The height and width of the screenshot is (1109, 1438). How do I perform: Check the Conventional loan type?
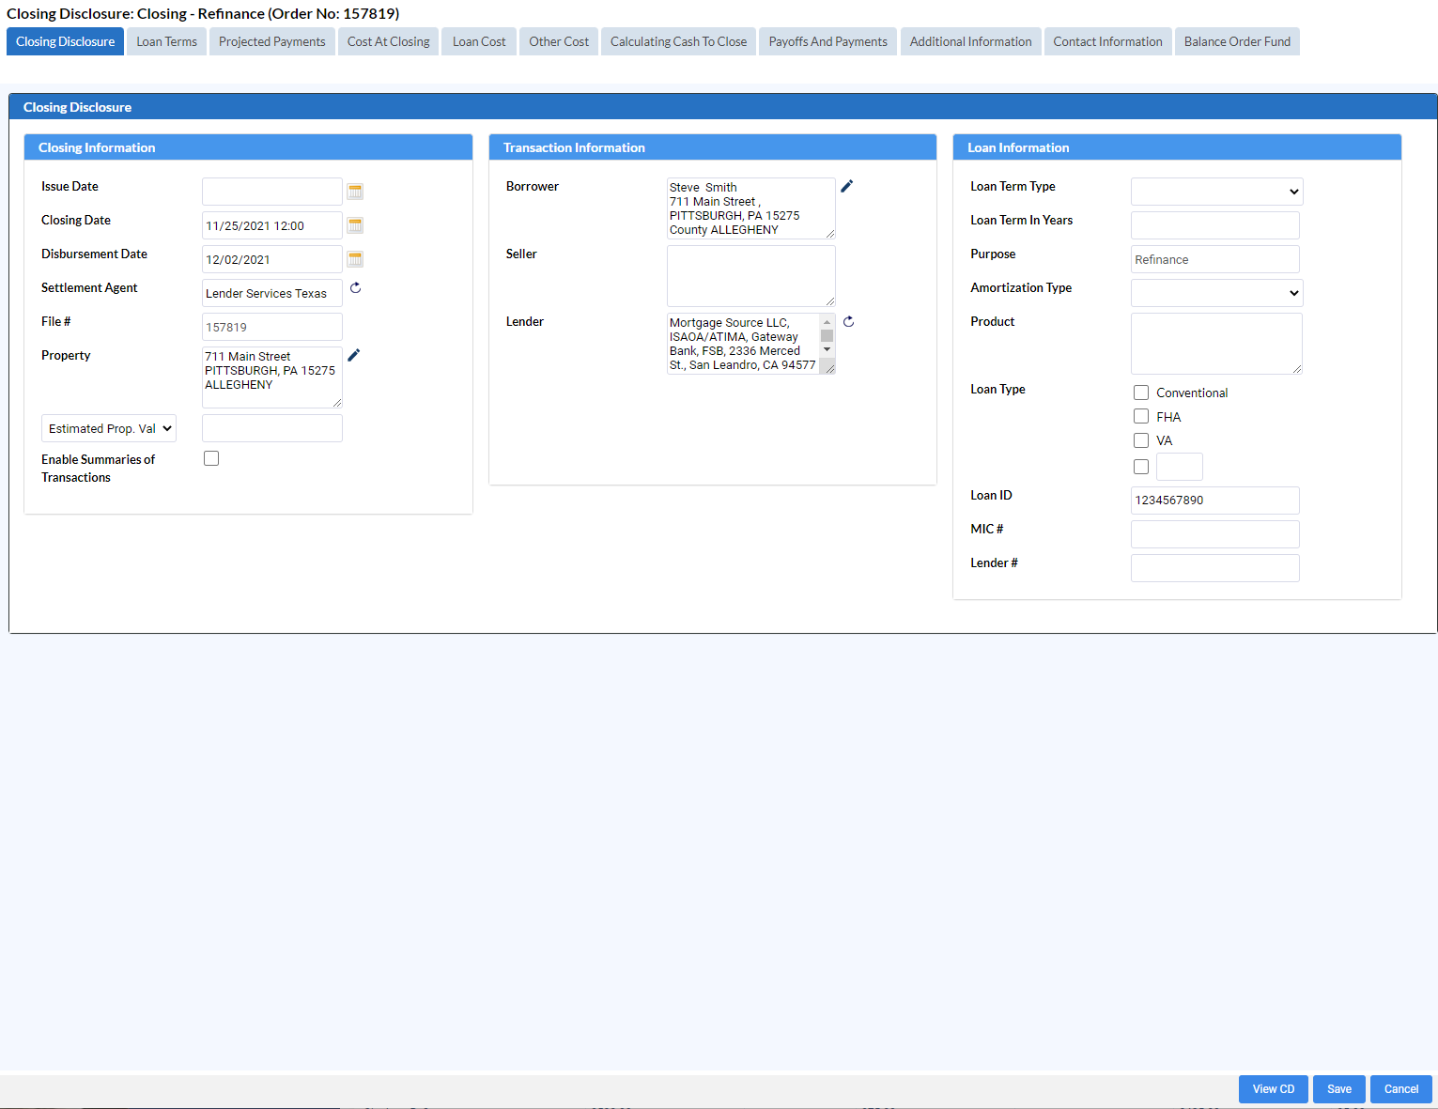point(1141,393)
